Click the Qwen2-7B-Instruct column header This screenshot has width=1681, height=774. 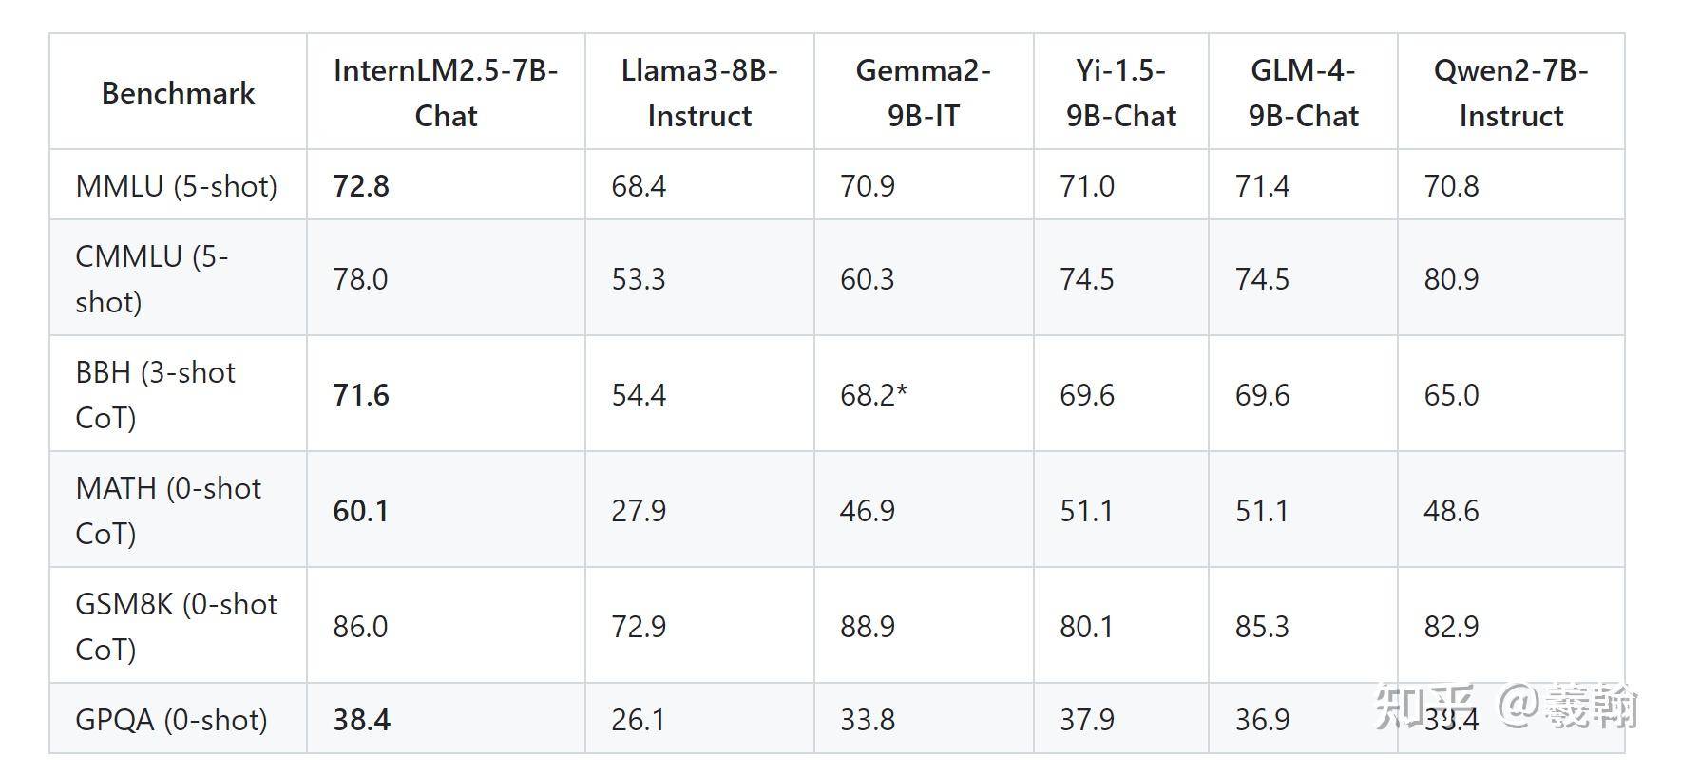click(1511, 93)
